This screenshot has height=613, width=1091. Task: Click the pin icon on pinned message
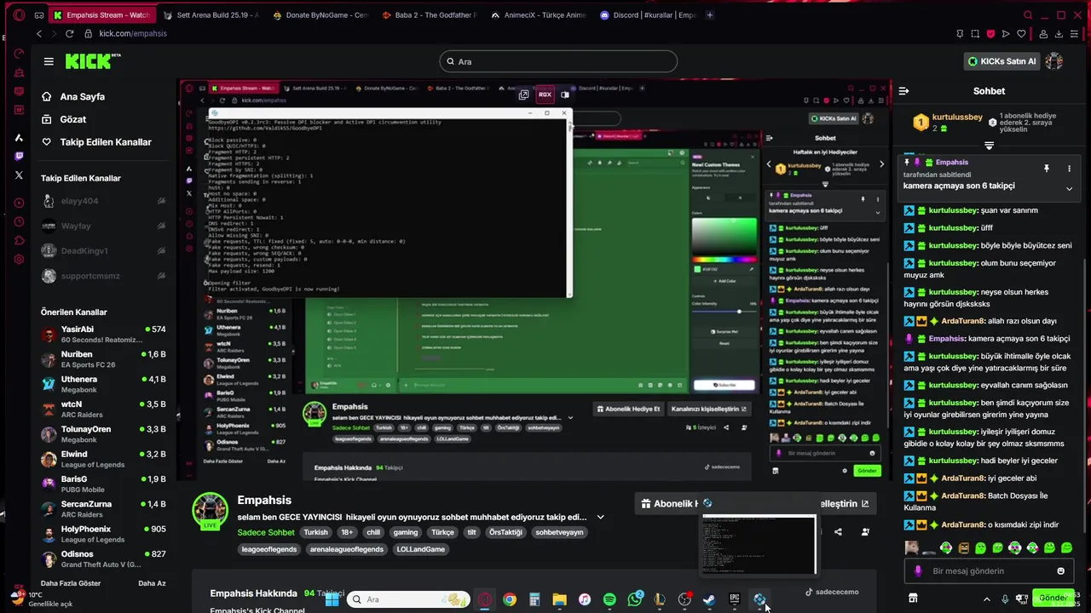coord(1047,169)
